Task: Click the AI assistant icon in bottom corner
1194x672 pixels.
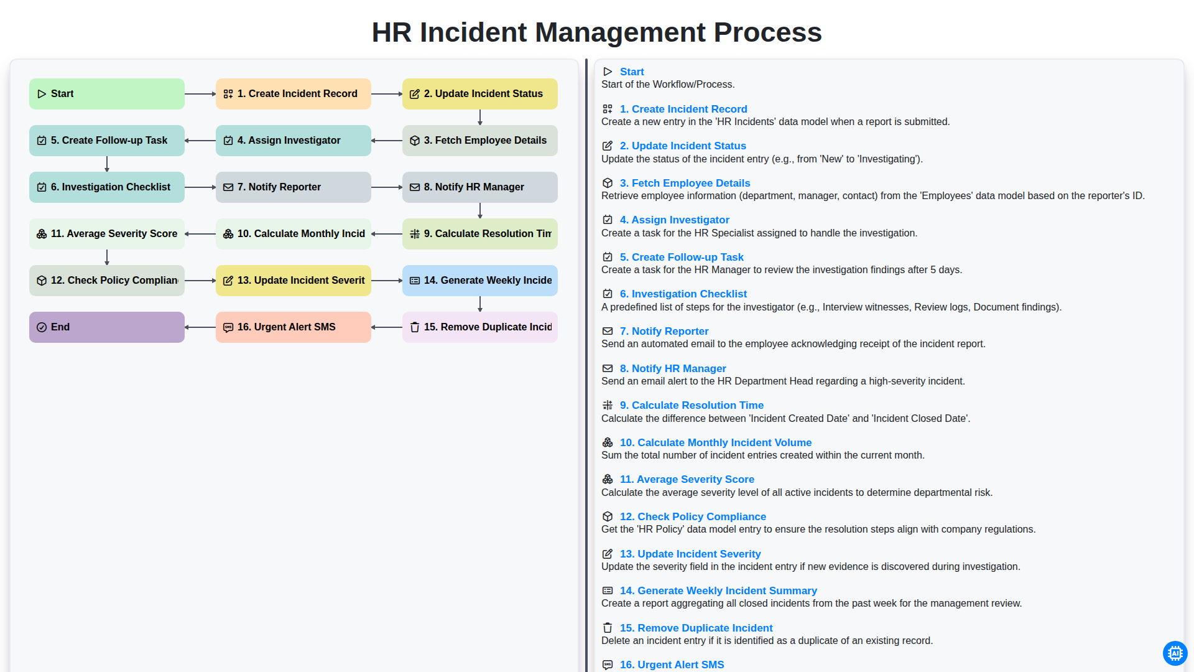Action: click(1175, 653)
